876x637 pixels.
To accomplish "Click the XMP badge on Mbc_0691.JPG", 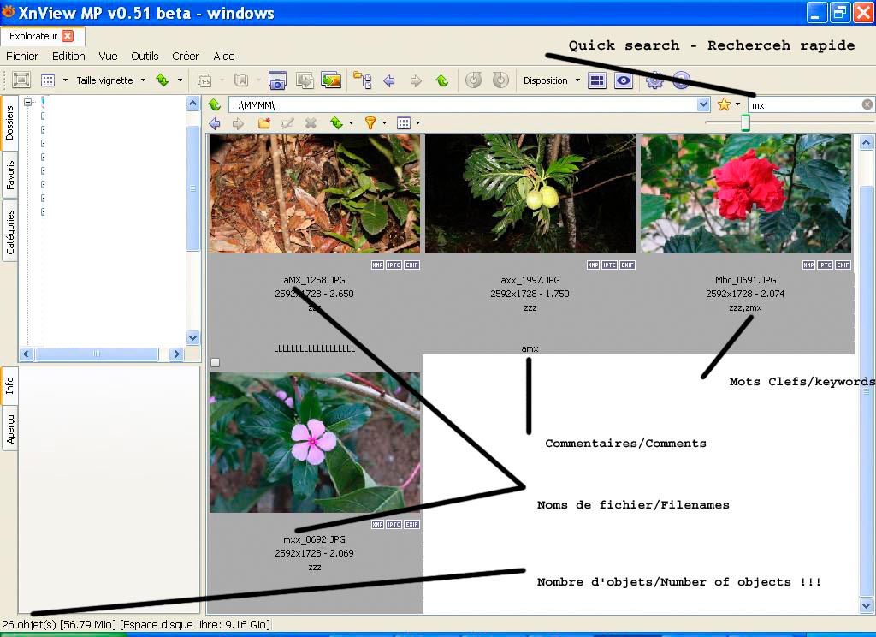I will click(808, 265).
